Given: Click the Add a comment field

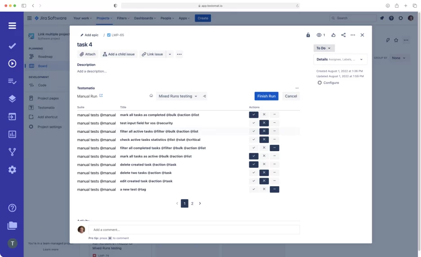Looking at the screenshot, I should [194, 230].
